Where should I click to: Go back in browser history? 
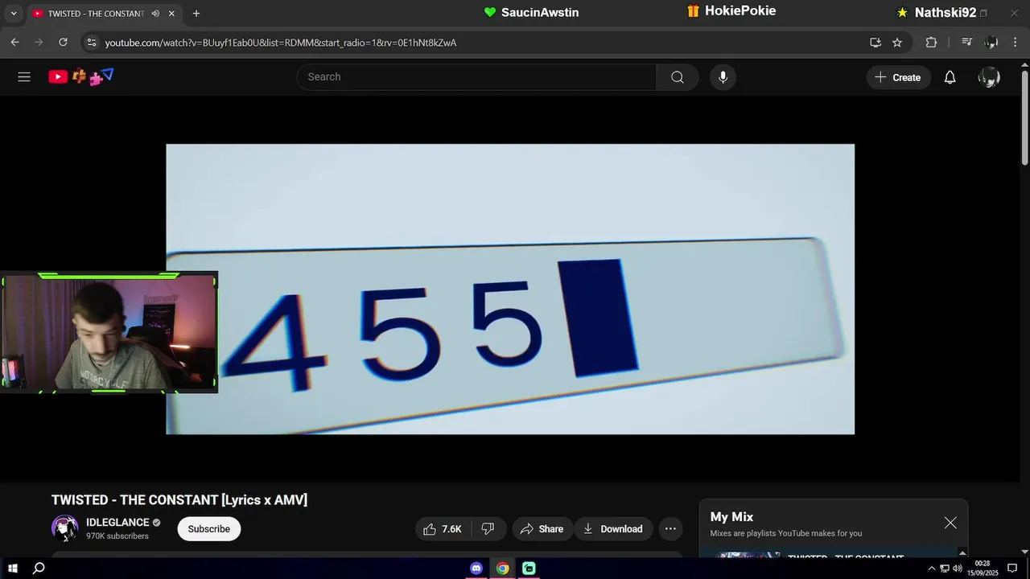14,43
